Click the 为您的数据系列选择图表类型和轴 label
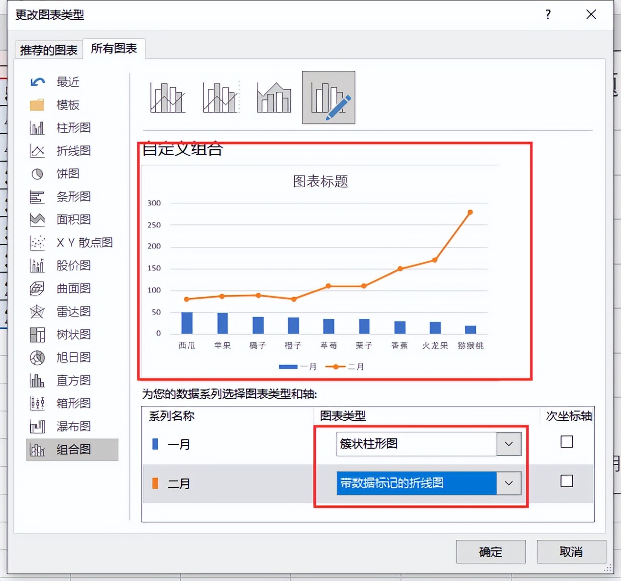This screenshot has width=621, height=581. 230,394
